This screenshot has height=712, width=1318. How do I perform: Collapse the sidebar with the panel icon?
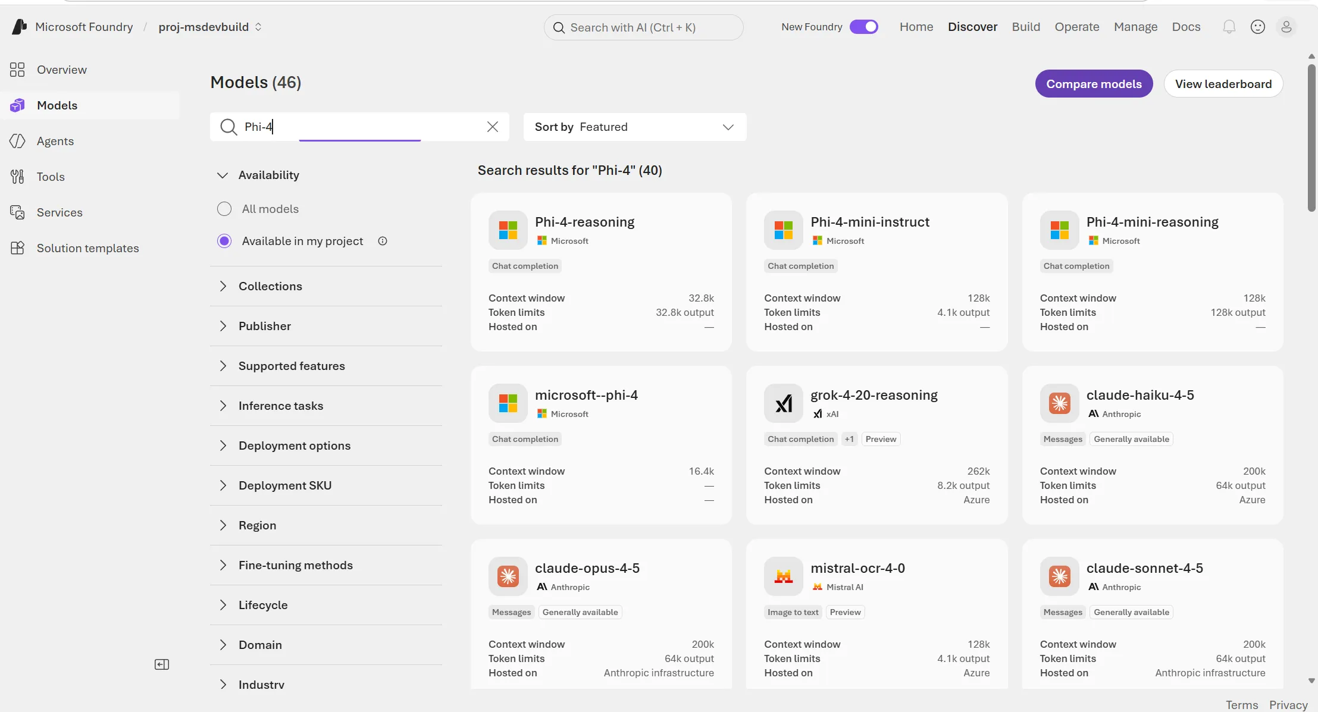[x=162, y=664]
